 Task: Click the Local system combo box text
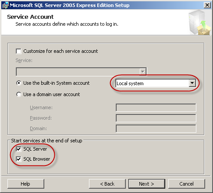coord(130,83)
